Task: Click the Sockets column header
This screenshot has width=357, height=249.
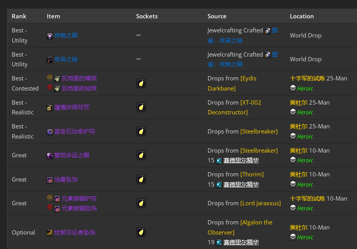Action: 147,16
